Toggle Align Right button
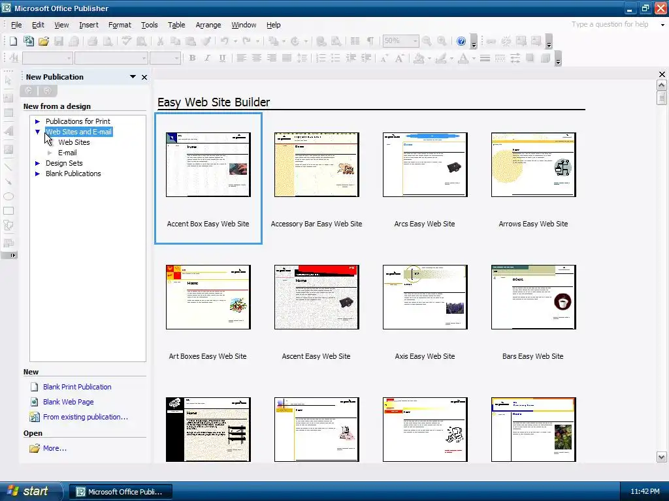 click(272, 58)
